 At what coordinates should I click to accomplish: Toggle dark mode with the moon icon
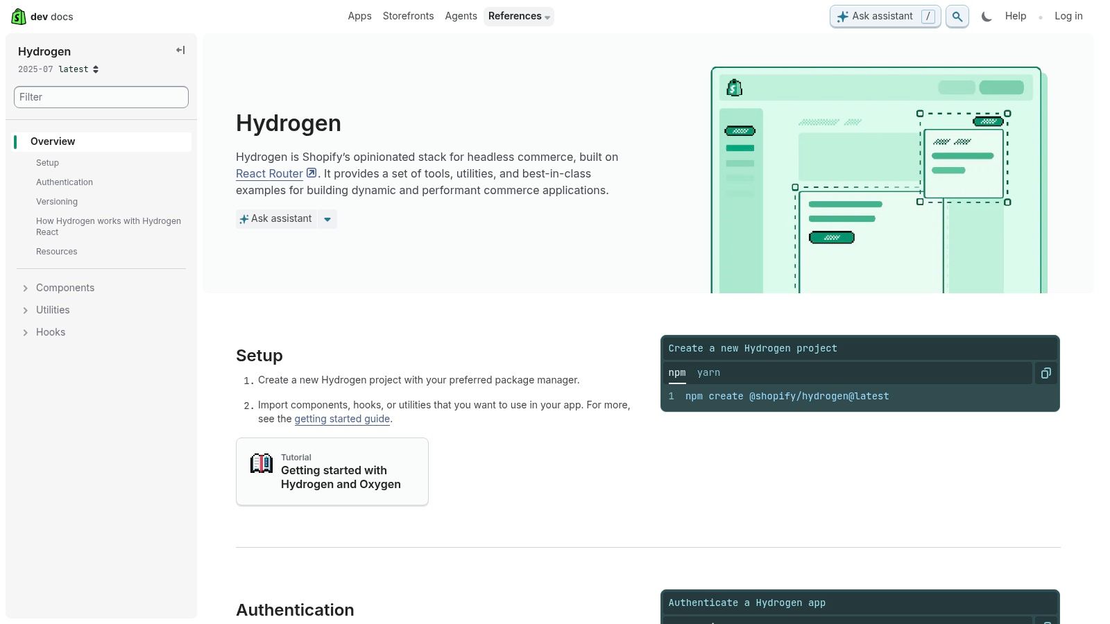coord(987,16)
